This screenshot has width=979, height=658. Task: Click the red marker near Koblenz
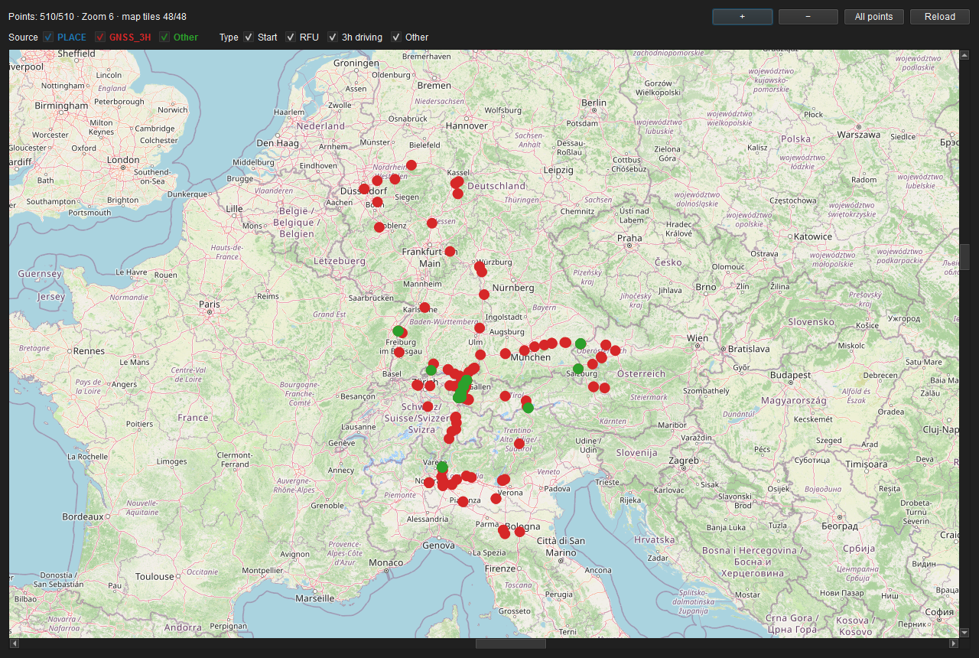coord(379,227)
